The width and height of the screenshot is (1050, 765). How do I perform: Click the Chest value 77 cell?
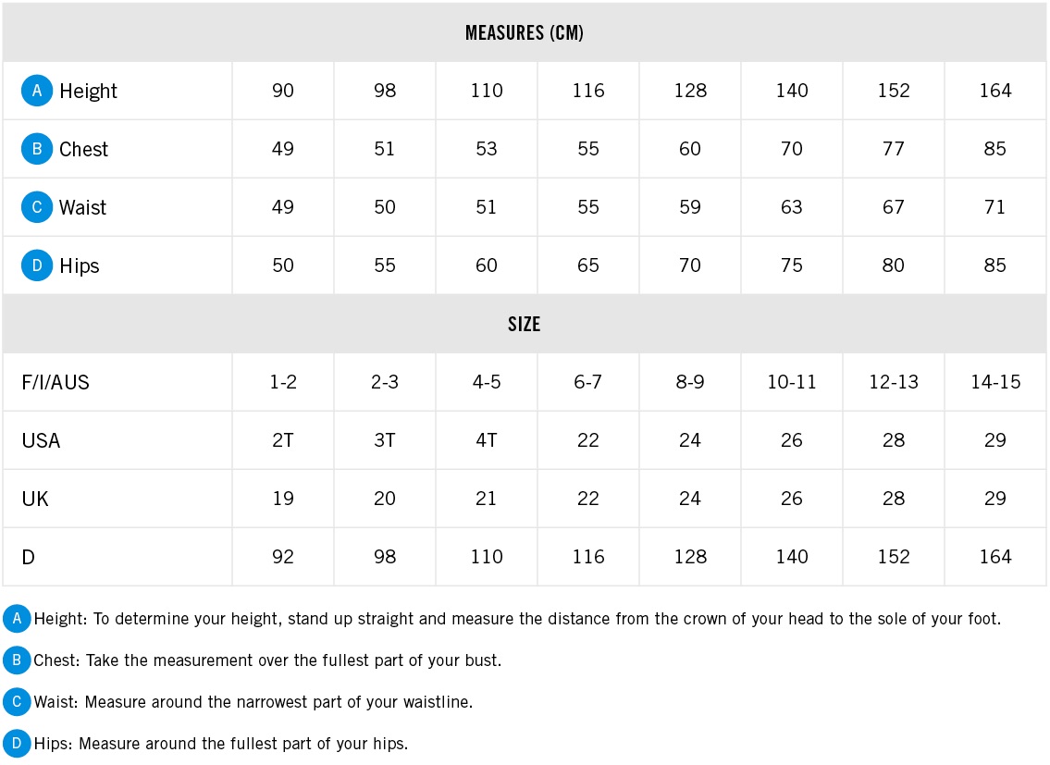894,149
